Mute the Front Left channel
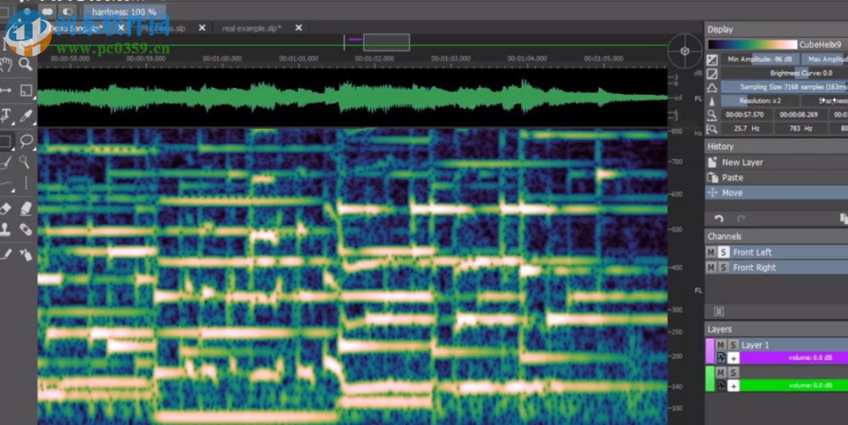Viewport: 848px width, 425px height. (711, 252)
